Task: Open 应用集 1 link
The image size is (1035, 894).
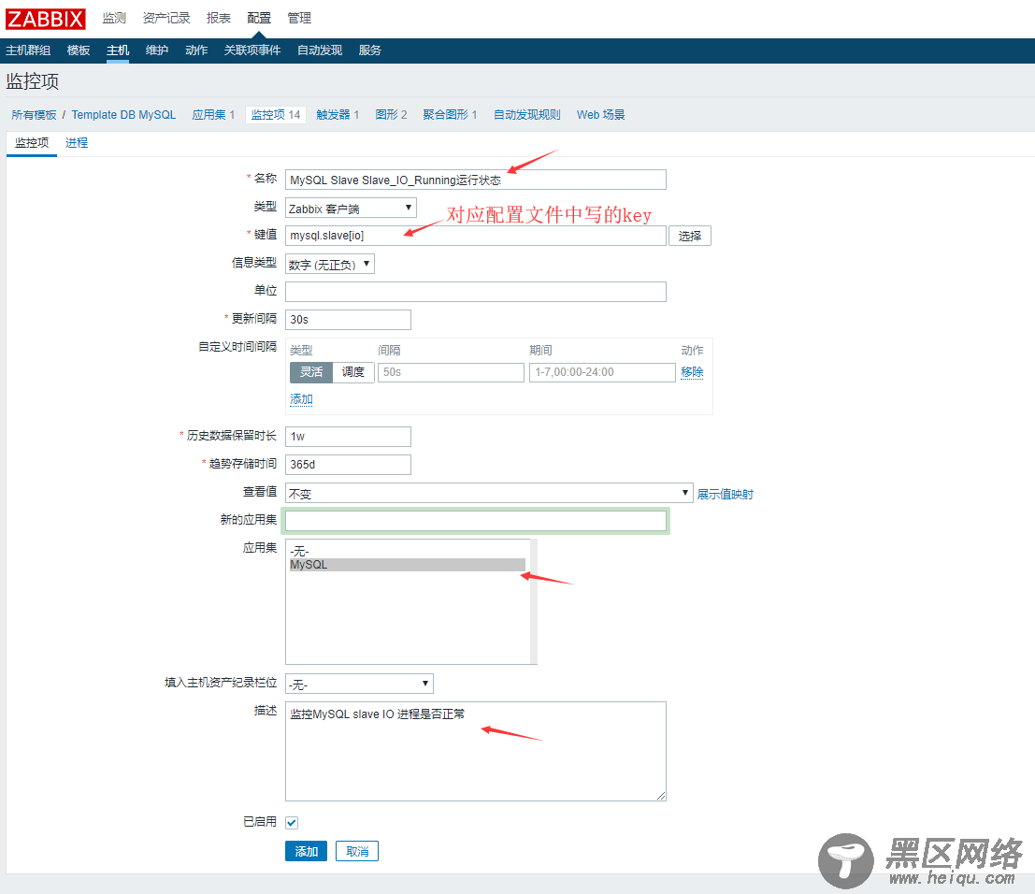Action: [x=213, y=115]
